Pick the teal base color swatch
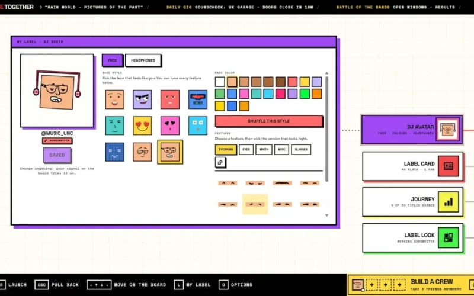The image size is (474, 296). point(256,94)
